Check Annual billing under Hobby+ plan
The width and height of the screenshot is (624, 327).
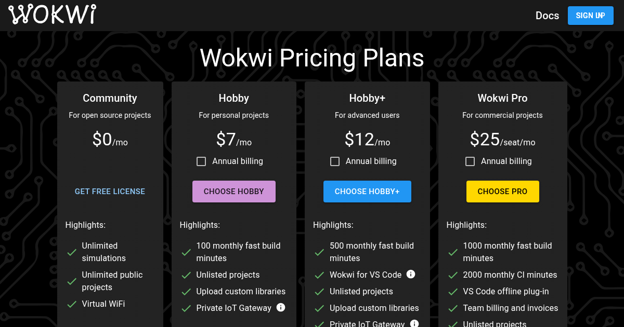point(335,161)
